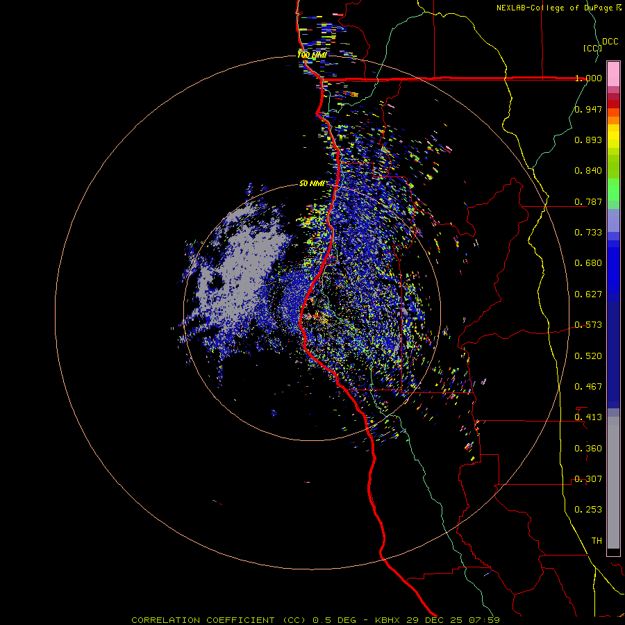The height and width of the screenshot is (625, 625).
Task: Select the 0.733 scale label
Action: coord(588,233)
